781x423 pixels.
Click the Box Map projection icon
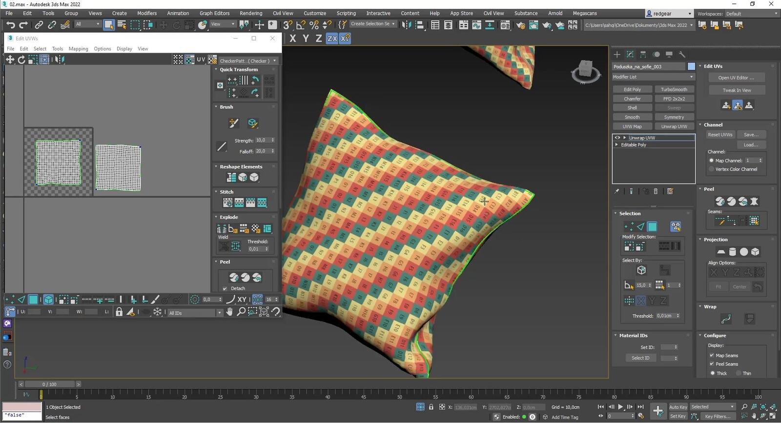(x=755, y=252)
